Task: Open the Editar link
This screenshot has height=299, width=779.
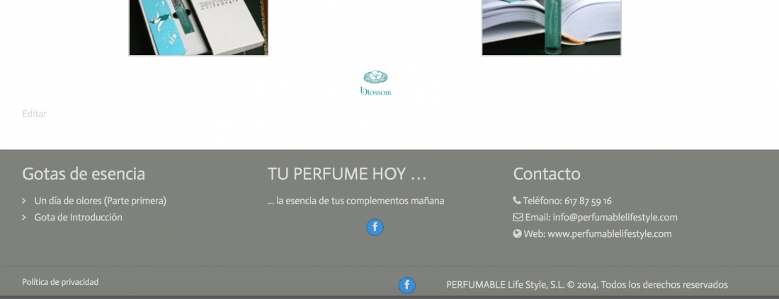Action: point(34,114)
